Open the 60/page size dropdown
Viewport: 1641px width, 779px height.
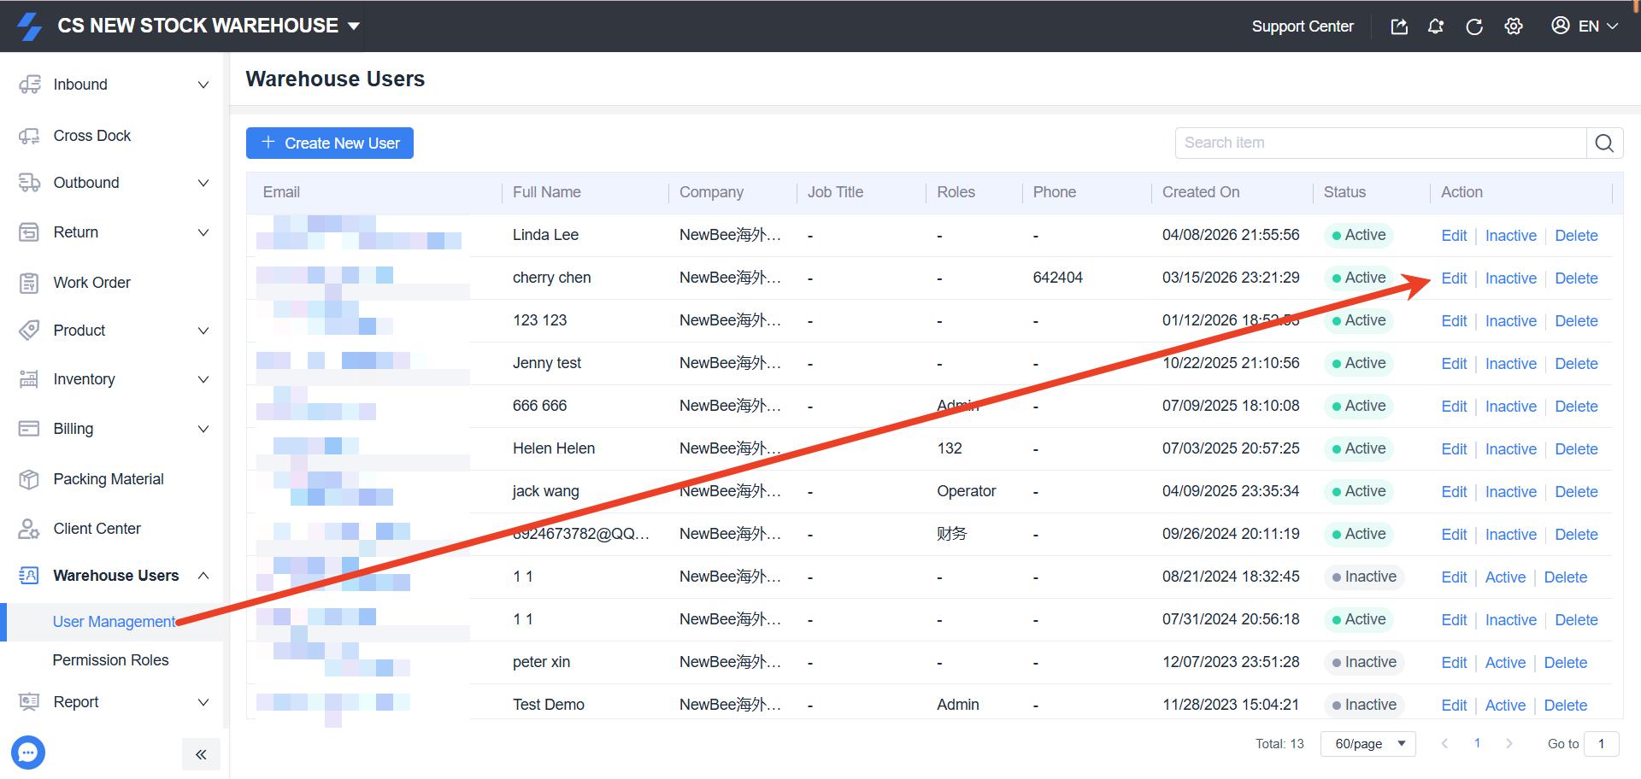1367,744
